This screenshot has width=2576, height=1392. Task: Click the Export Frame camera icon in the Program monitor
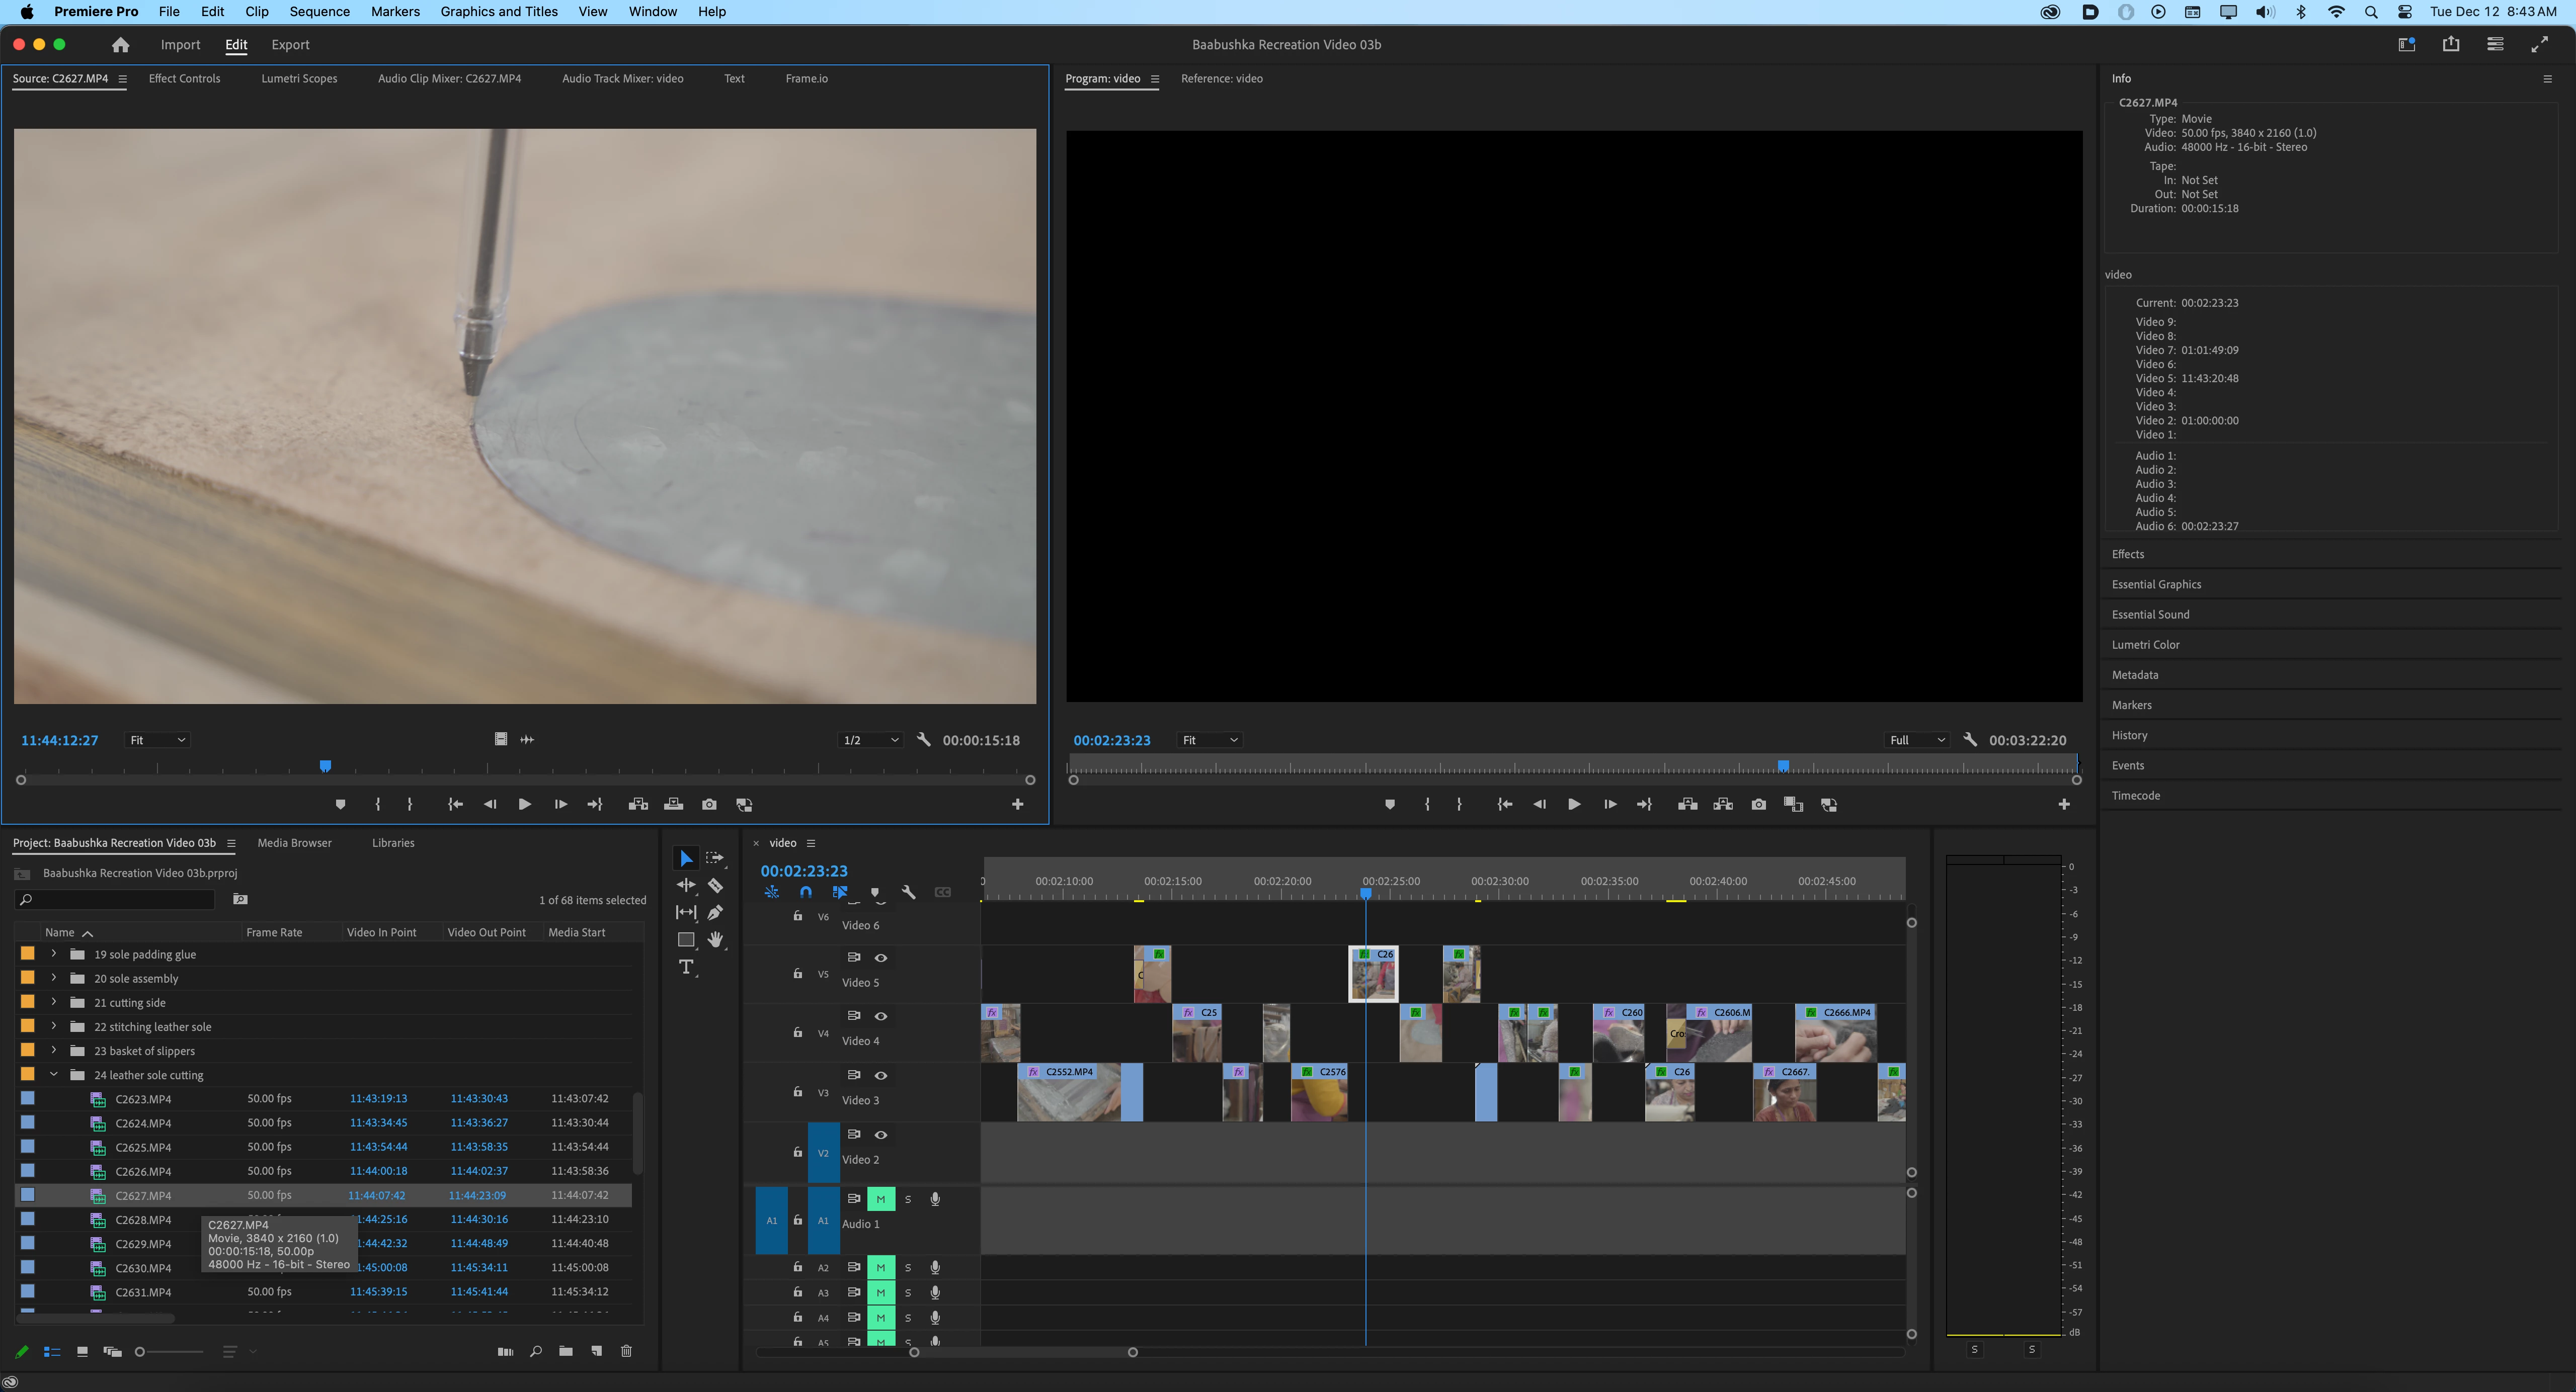pos(1758,805)
